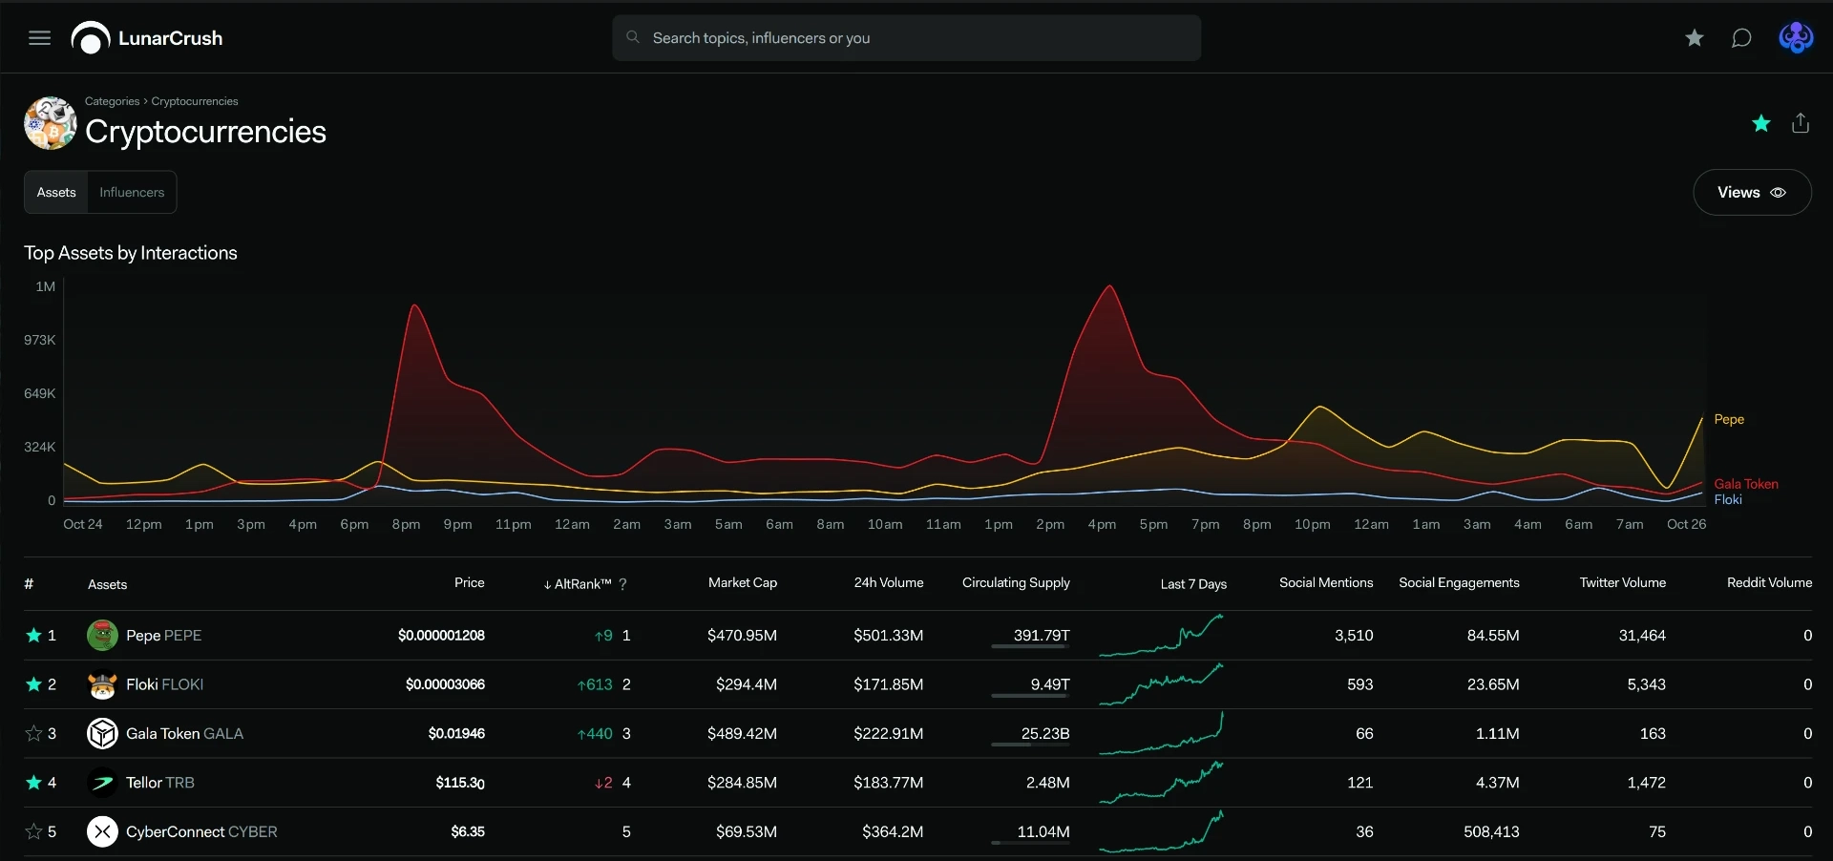Switch to the Influencers tab

[132, 192]
